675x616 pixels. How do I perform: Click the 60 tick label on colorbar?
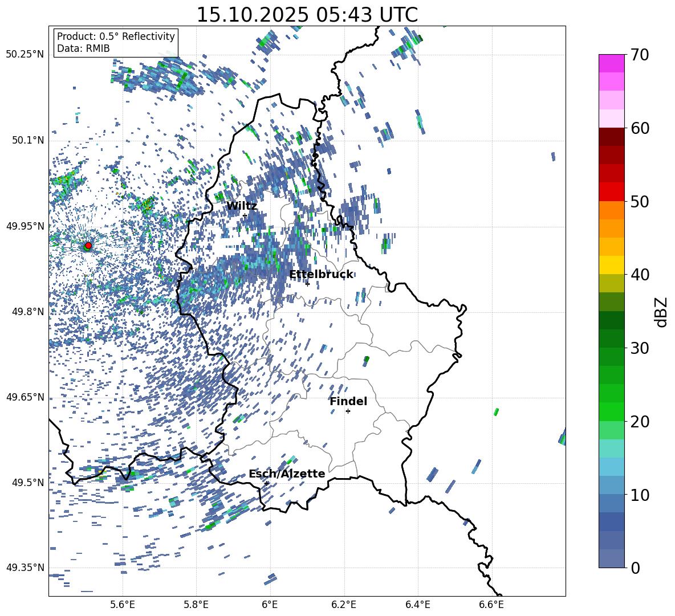pos(639,128)
